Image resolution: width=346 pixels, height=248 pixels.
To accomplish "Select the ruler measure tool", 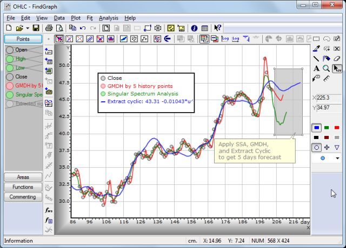I will [x=327, y=78].
